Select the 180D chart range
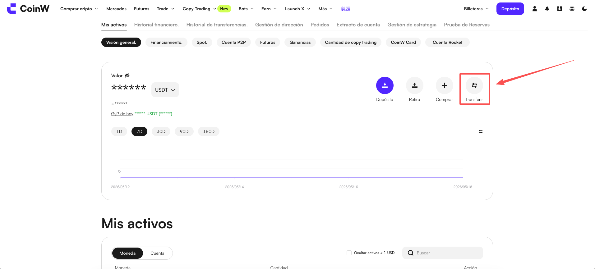The width and height of the screenshot is (595, 269). click(x=209, y=131)
